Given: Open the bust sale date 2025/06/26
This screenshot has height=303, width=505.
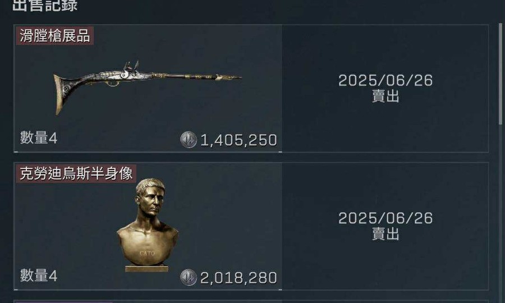Looking at the screenshot, I should 385,218.
